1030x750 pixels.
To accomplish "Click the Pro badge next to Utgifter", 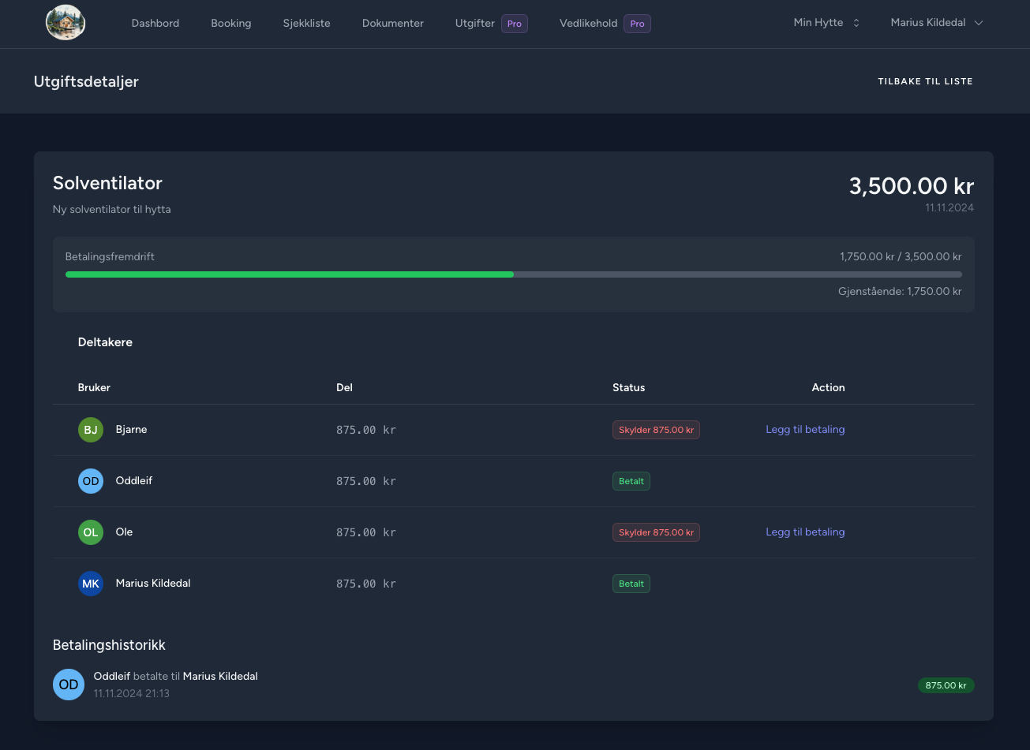I will click(515, 24).
